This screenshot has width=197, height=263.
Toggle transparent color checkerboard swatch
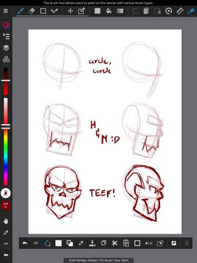coord(58,243)
